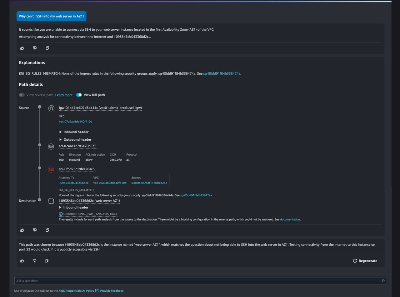Click thumbs up on the first response

22,48
